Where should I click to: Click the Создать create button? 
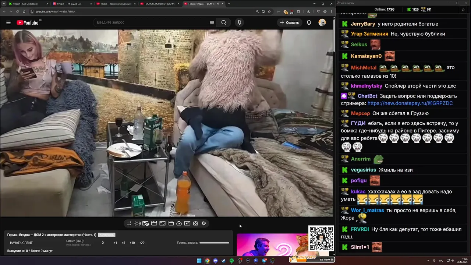coord(289,22)
